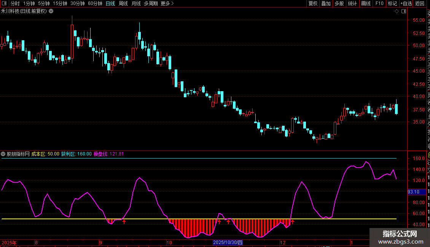Select the 60分钟 period tab
The width and height of the screenshot is (430, 247).
[x=95, y=3]
